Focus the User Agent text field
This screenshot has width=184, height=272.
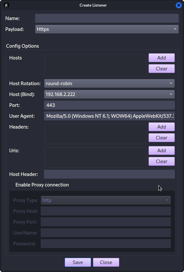pos(109,116)
